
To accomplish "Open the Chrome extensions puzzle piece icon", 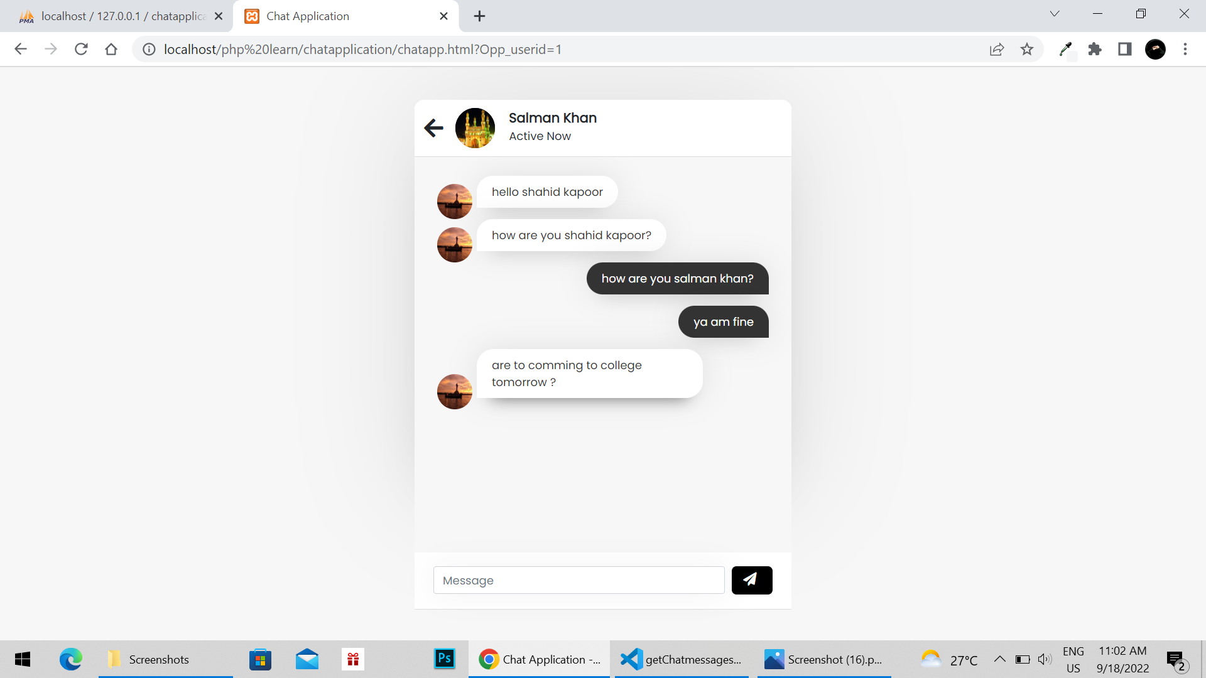I will (x=1095, y=49).
